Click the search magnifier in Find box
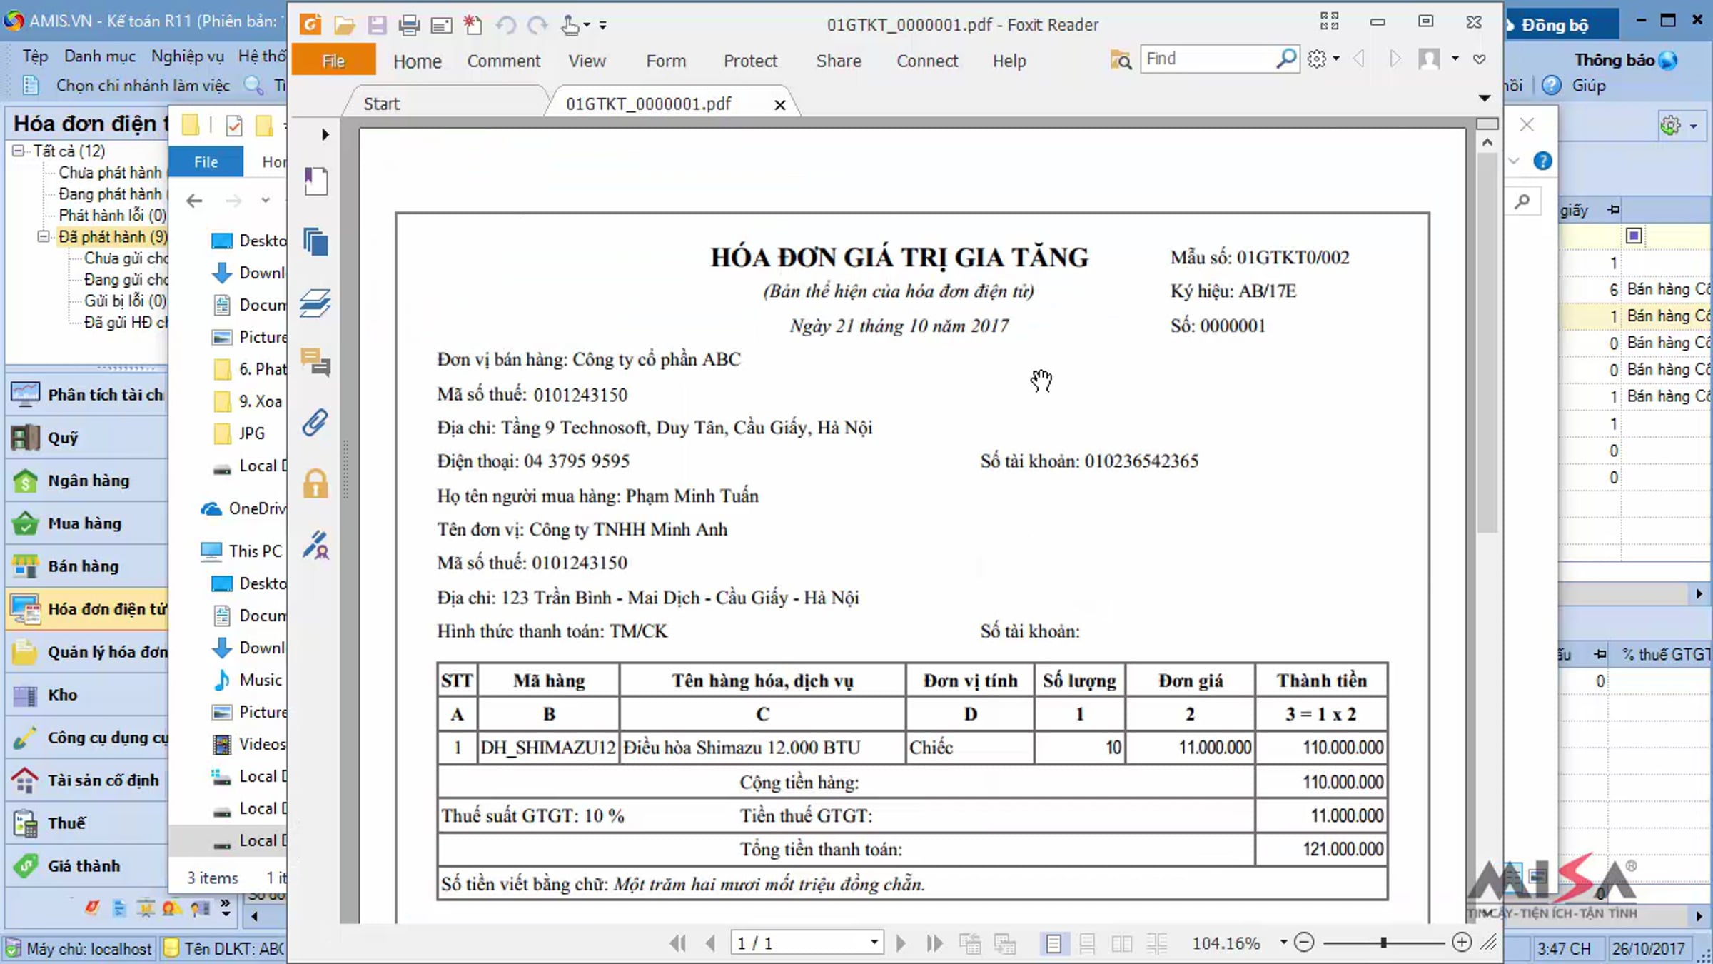Screen dimensions: 1713x964 [x=1285, y=59]
